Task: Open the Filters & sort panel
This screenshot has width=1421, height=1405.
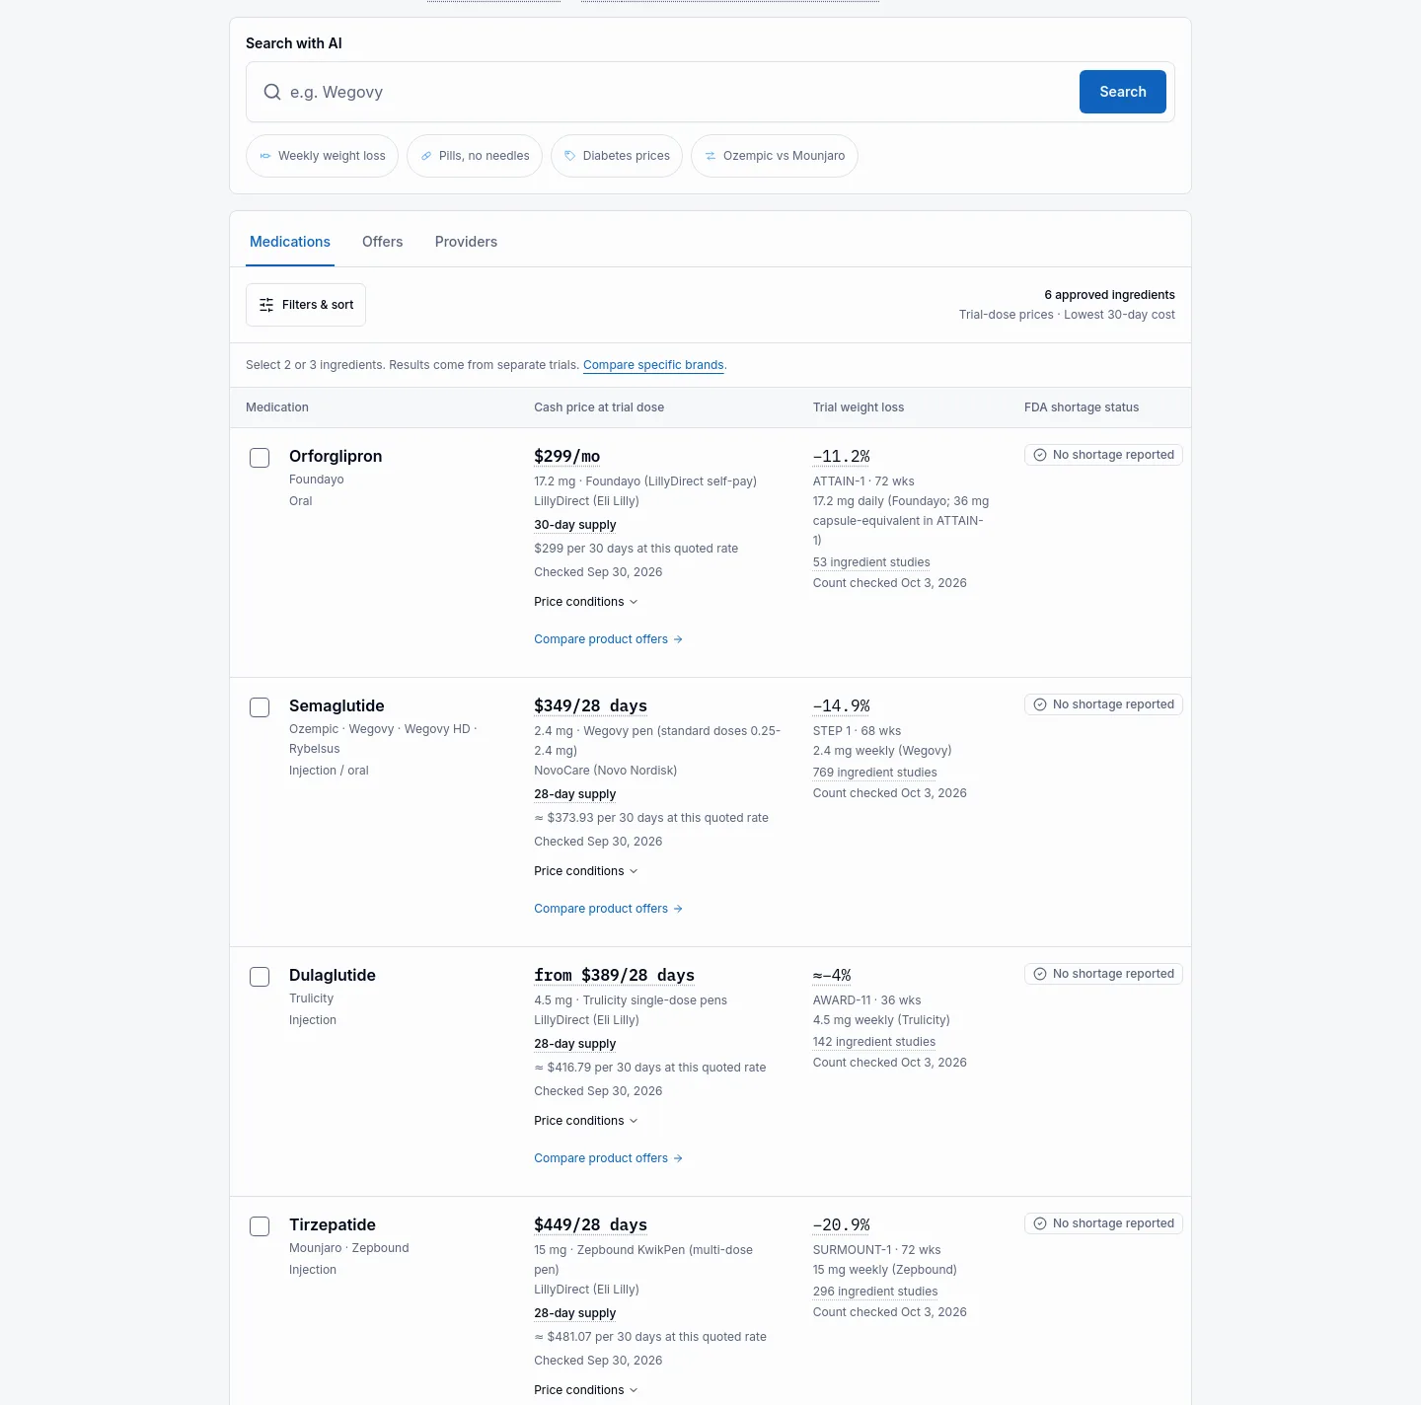Action: pyautogui.click(x=306, y=305)
